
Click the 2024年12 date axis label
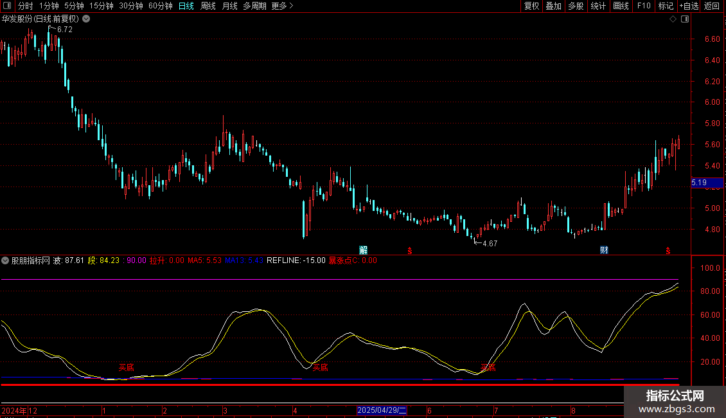pyautogui.click(x=19, y=410)
